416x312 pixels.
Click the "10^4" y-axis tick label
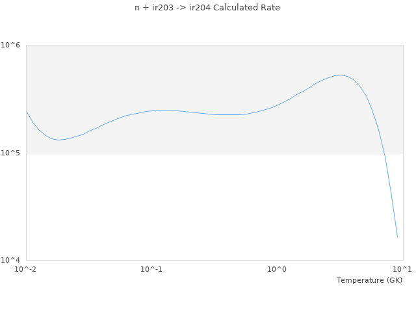13,261
